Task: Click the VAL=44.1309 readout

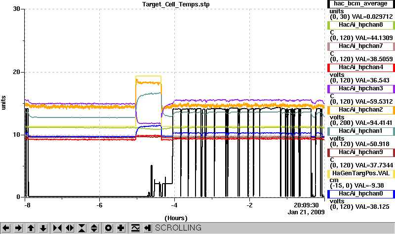Action: (x=374, y=38)
